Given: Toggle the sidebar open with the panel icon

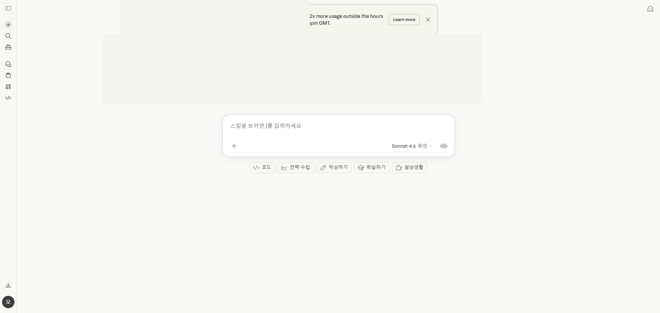Looking at the screenshot, I should [x=8, y=8].
